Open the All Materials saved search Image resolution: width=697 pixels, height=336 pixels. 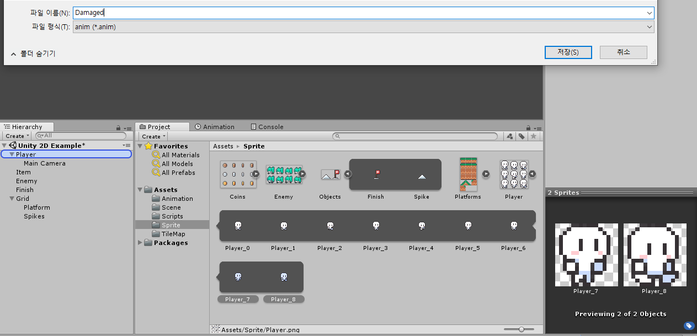click(180, 155)
